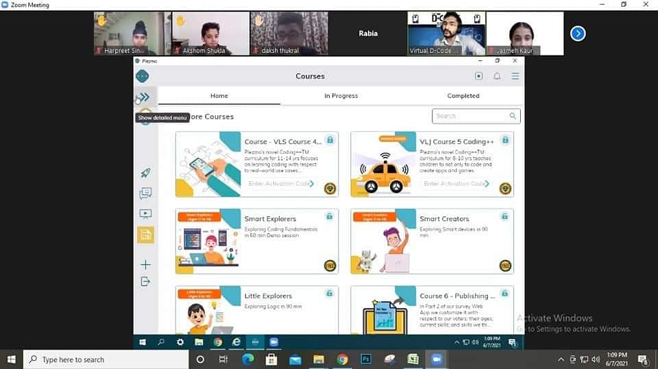Expand sidebar with double-chevron menu icon

click(x=143, y=97)
